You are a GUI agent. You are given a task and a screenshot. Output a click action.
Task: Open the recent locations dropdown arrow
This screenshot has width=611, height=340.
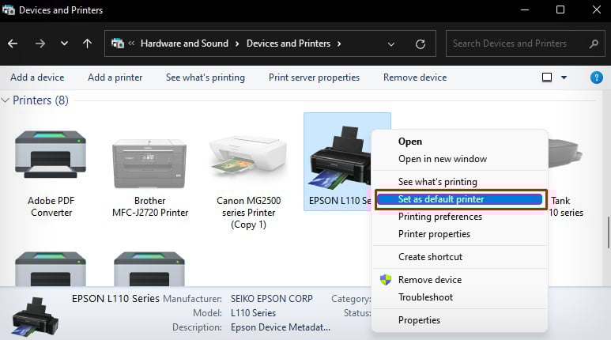(64, 43)
